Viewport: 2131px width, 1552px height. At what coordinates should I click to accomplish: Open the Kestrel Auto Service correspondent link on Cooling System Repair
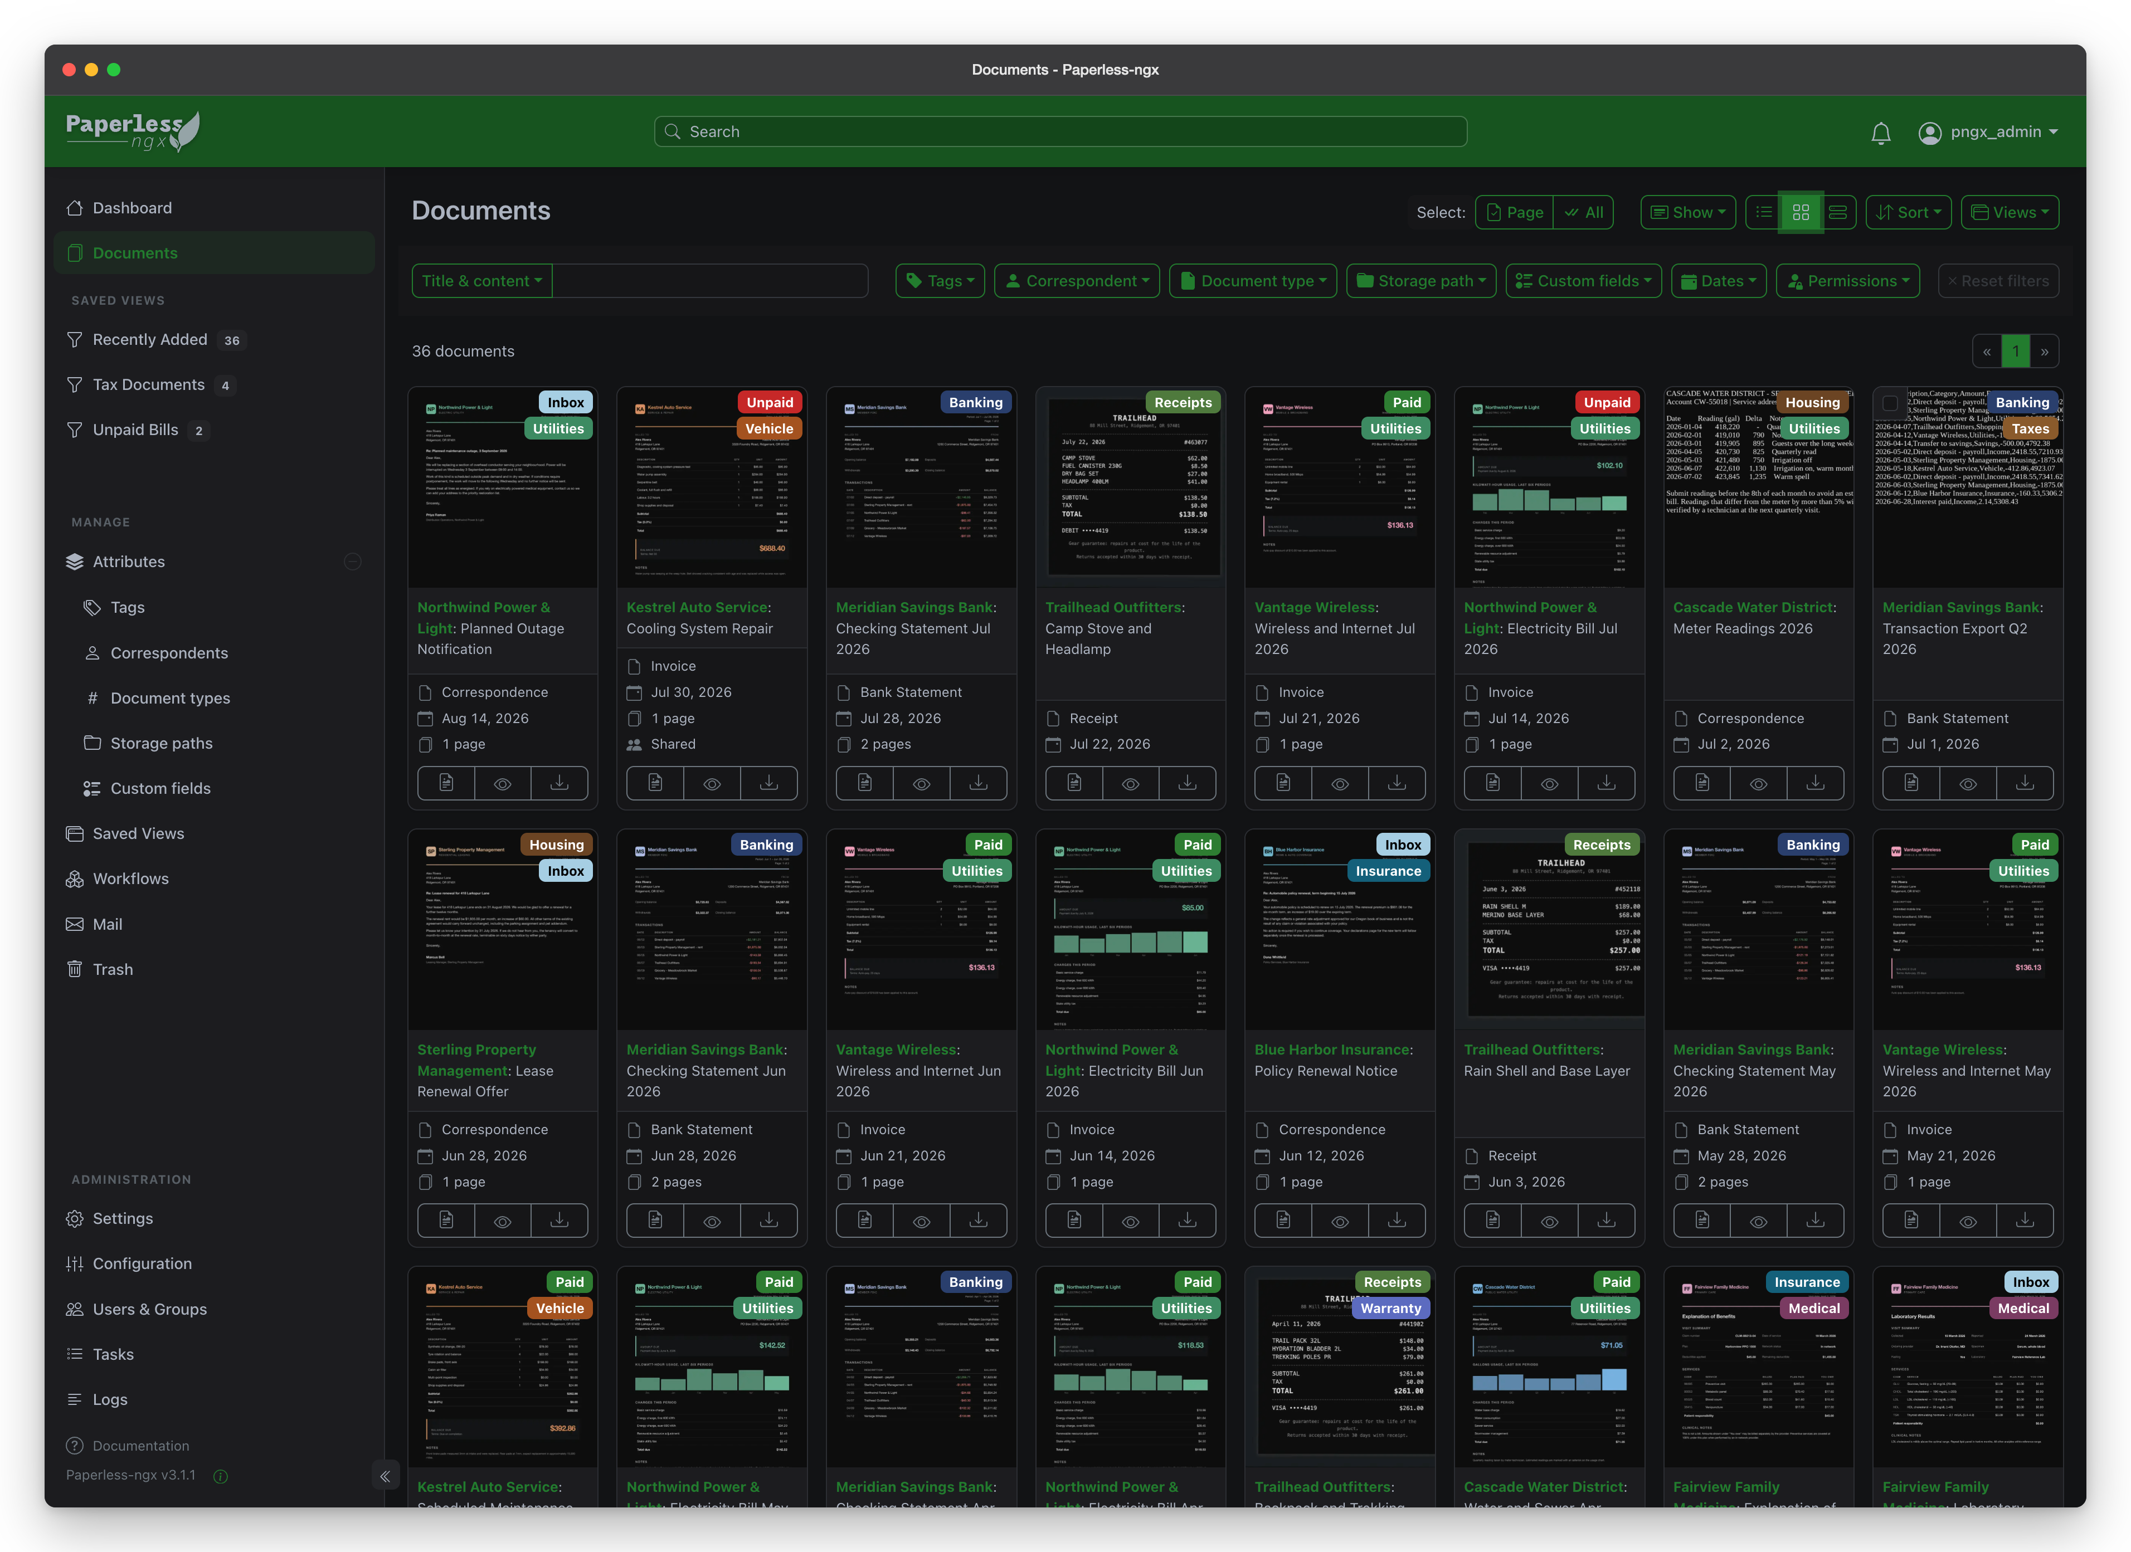[x=697, y=607]
